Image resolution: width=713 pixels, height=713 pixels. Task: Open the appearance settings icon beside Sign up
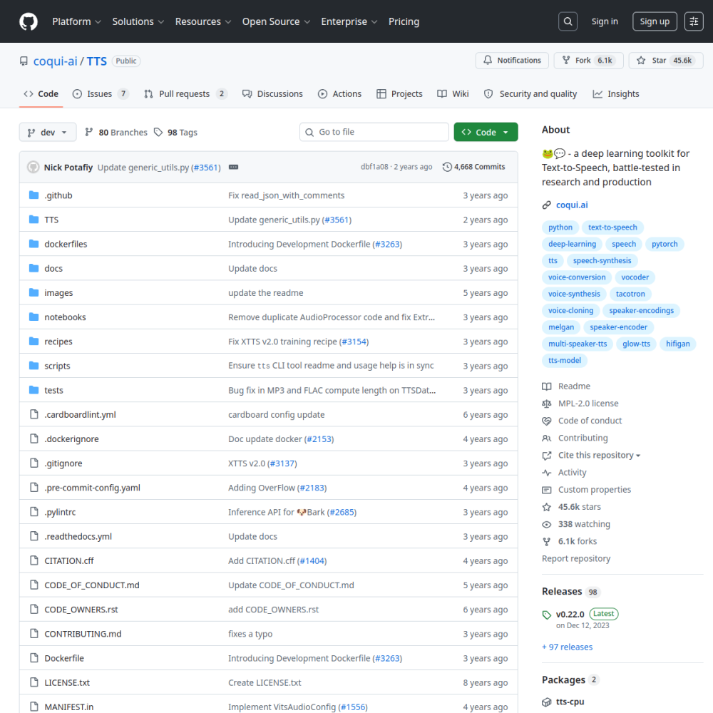[694, 21]
